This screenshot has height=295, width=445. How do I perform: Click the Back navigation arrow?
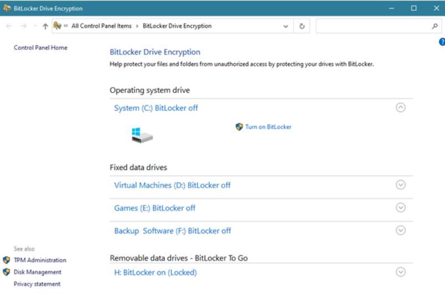[9, 26]
